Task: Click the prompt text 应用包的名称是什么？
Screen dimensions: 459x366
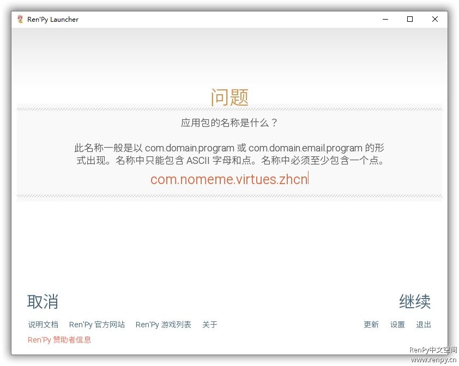Action: (x=229, y=123)
